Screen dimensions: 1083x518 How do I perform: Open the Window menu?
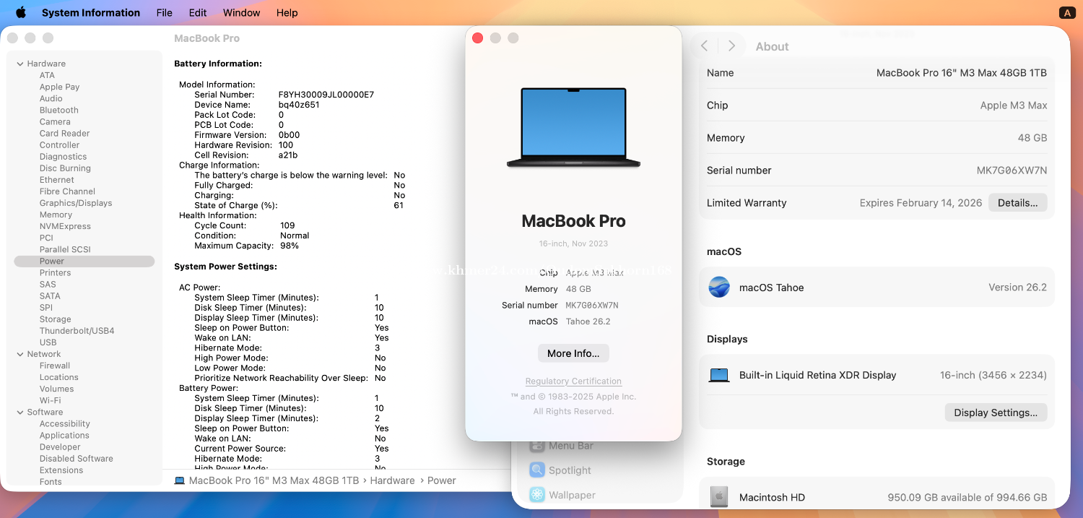click(x=241, y=12)
